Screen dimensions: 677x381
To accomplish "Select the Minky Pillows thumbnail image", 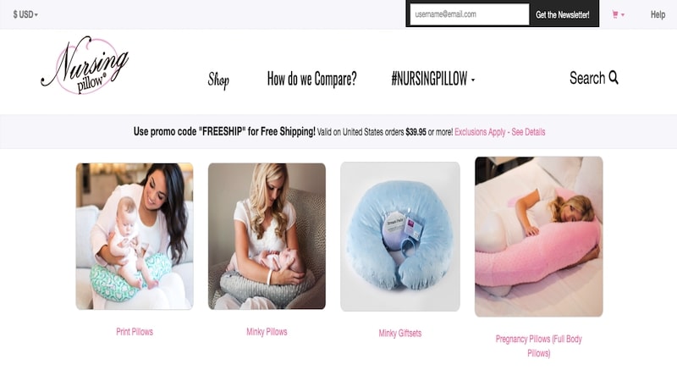I will pos(267,236).
